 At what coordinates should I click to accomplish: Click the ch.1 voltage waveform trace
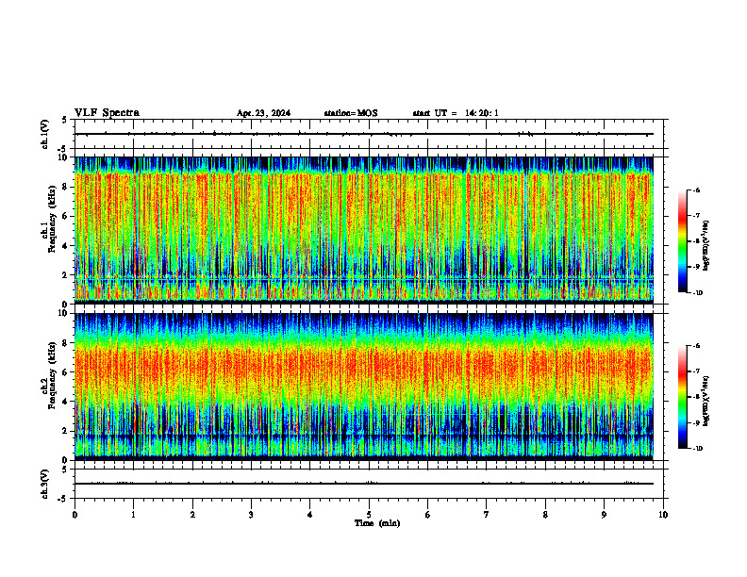[363, 134]
